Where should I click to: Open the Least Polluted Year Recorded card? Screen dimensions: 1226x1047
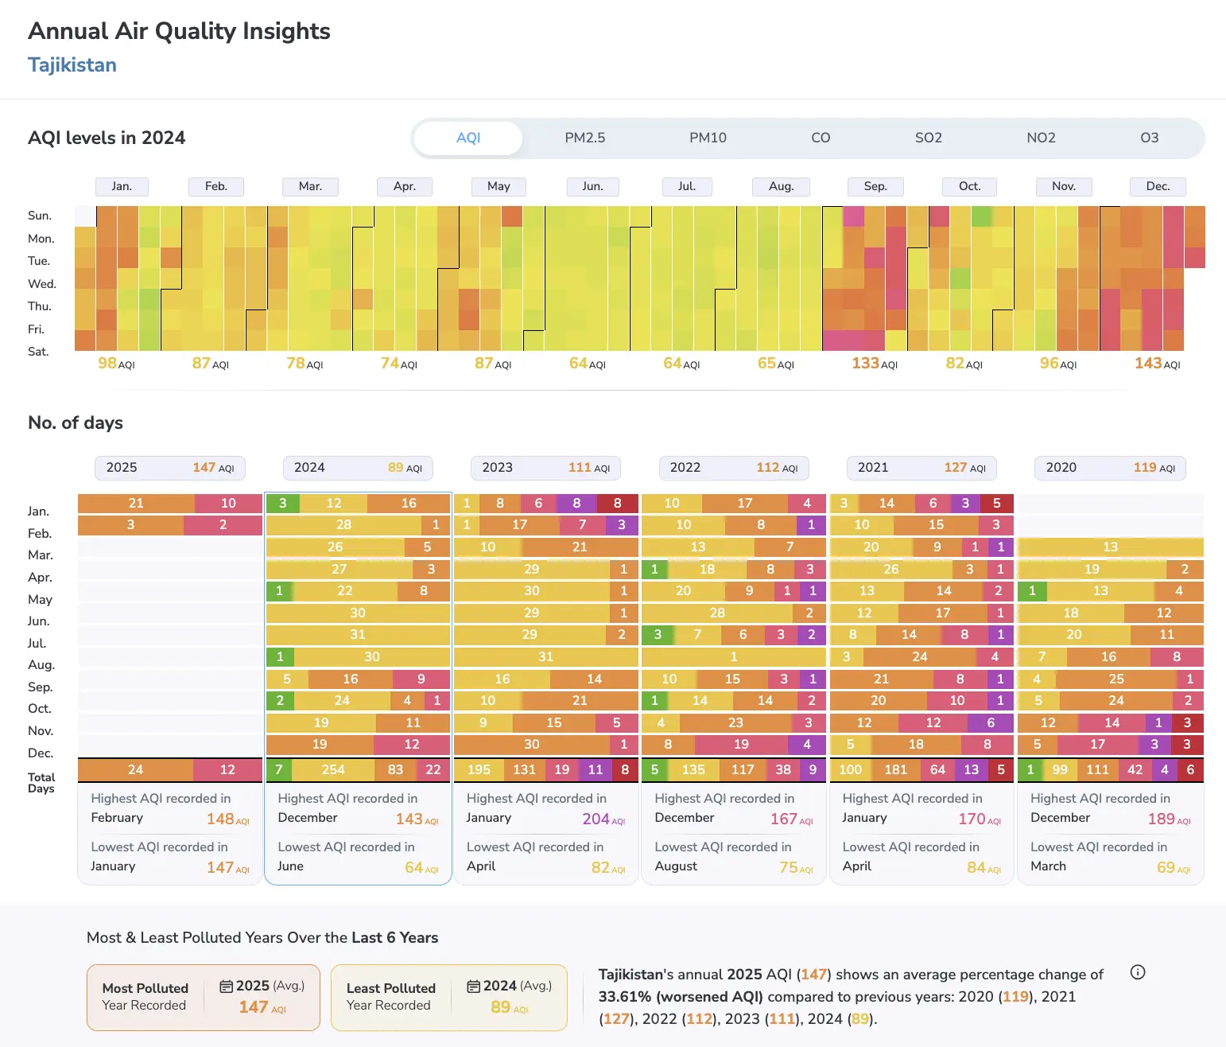pyautogui.click(x=449, y=998)
